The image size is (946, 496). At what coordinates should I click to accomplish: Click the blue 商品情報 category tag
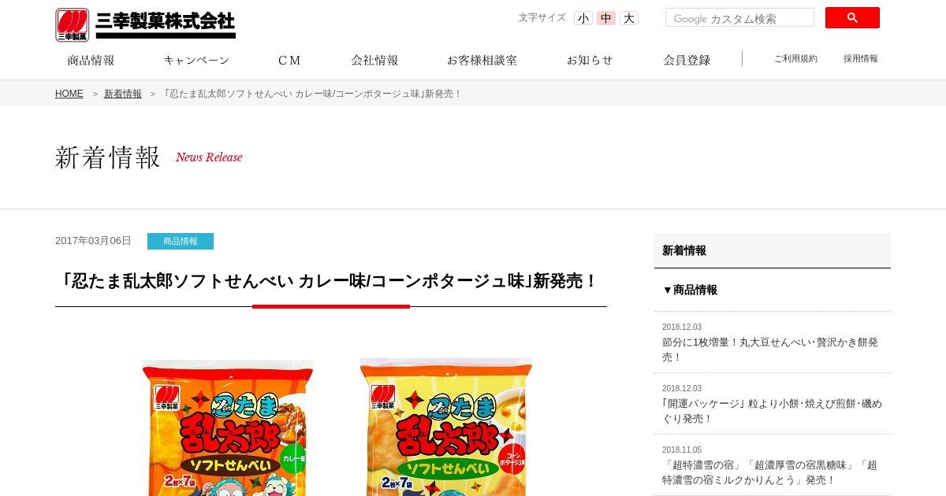pos(181,241)
